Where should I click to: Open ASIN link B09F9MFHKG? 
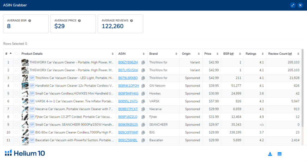pos(128,94)
